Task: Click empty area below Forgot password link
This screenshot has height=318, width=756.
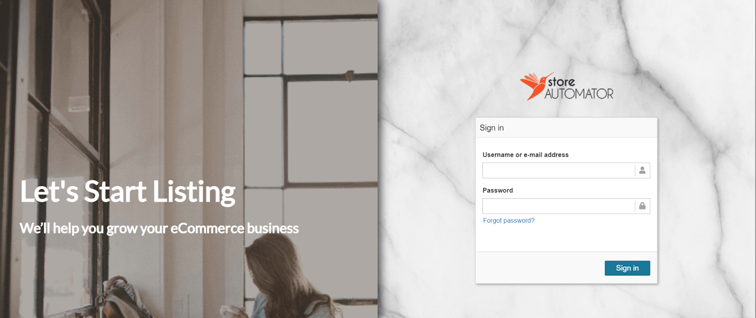Action: 566,238
